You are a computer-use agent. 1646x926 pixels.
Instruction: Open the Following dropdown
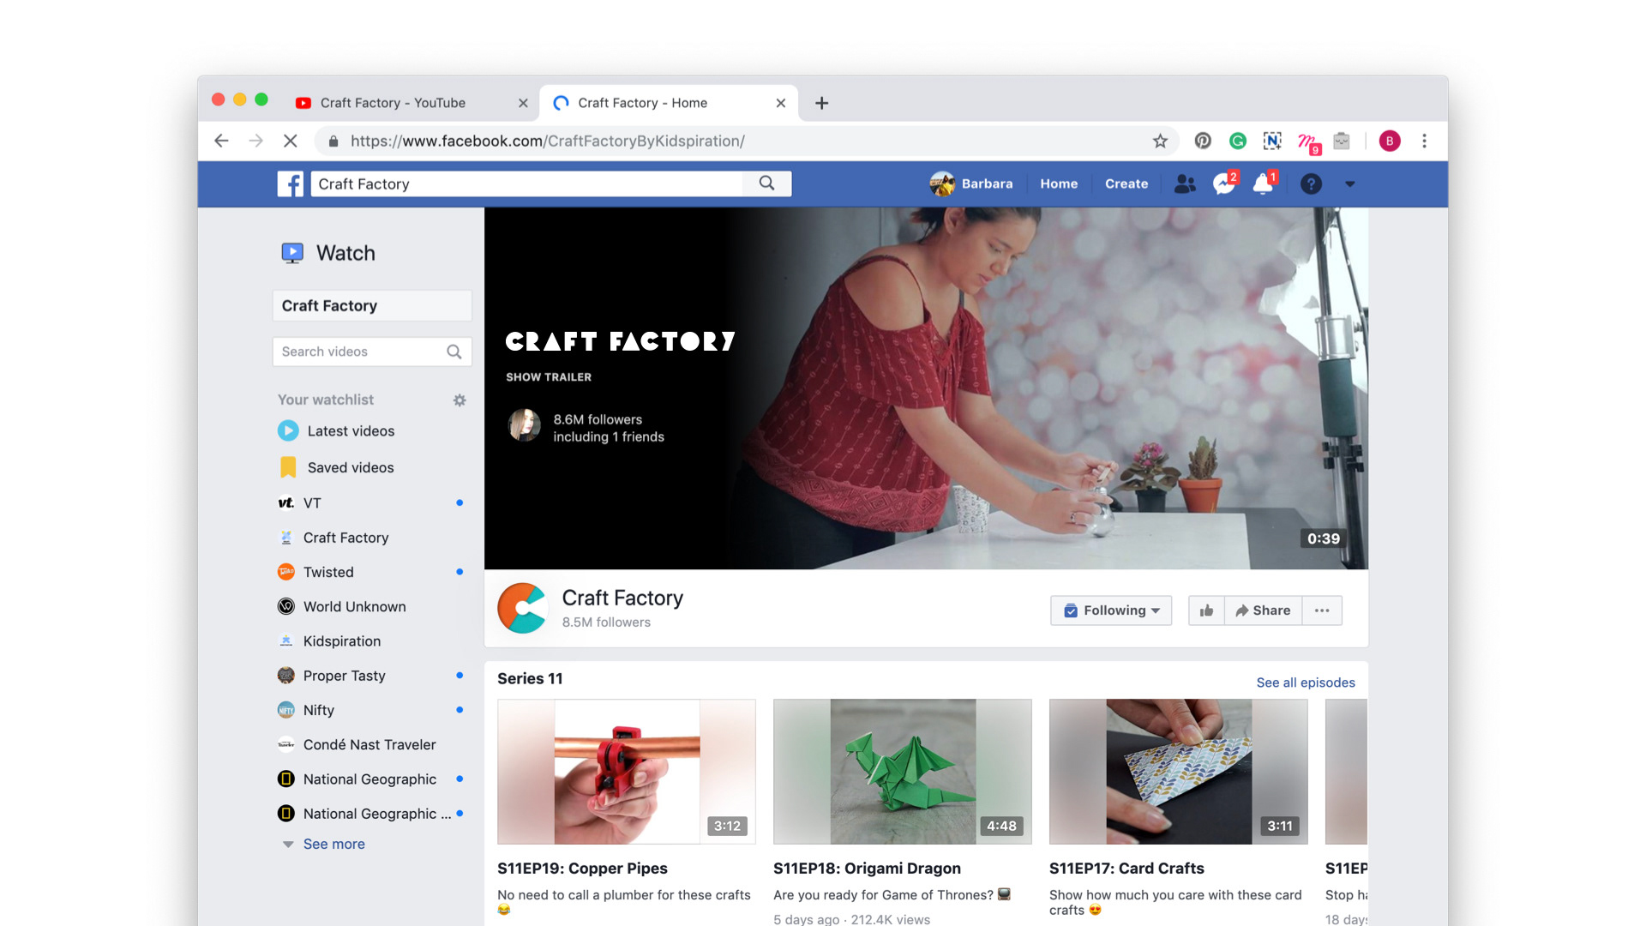1111,610
